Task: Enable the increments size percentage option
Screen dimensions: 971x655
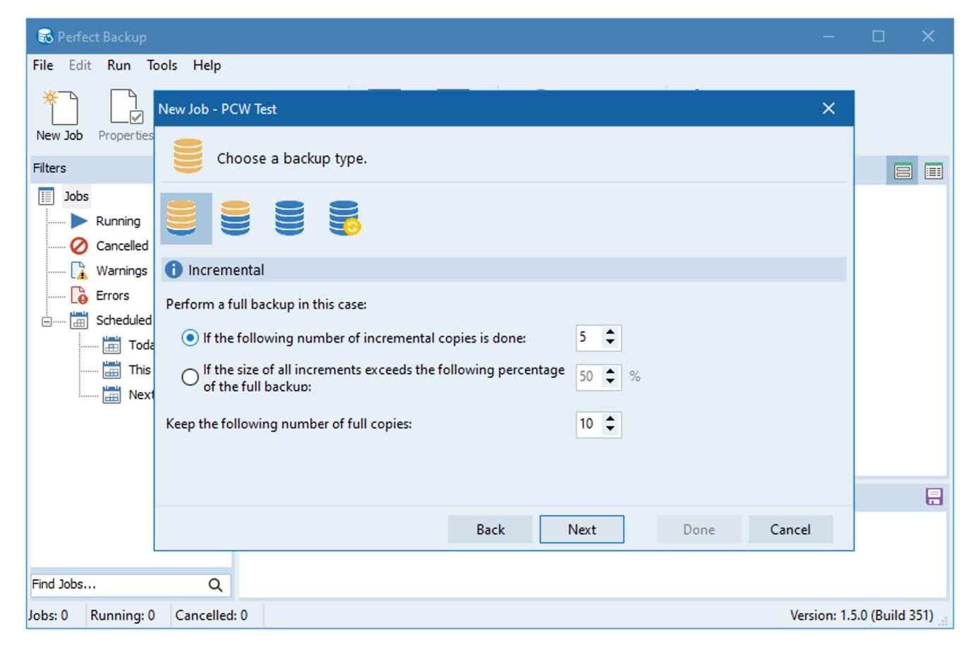Action: pyautogui.click(x=189, y=377)
